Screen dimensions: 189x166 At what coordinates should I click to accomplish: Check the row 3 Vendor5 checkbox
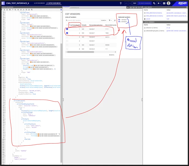point(67,37)
